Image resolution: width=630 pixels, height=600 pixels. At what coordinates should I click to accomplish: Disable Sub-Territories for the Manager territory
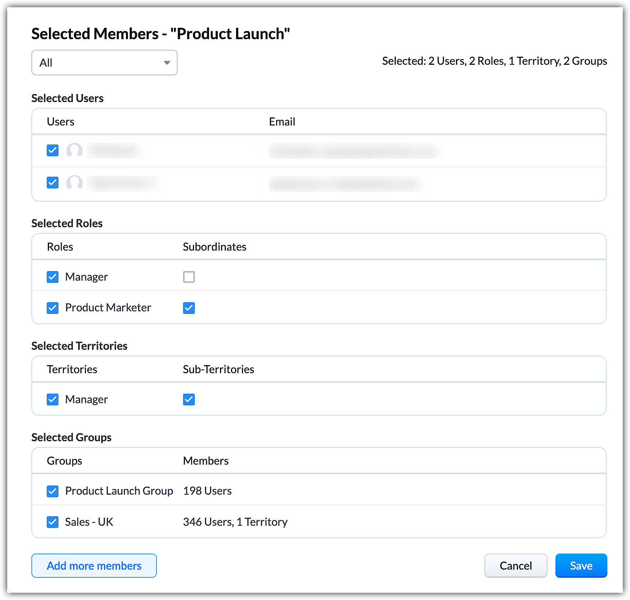point(189,400)
